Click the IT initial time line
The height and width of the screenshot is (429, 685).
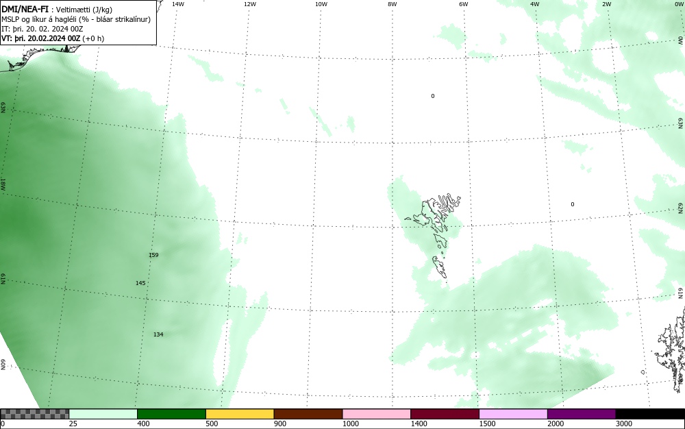click(42, 29)
